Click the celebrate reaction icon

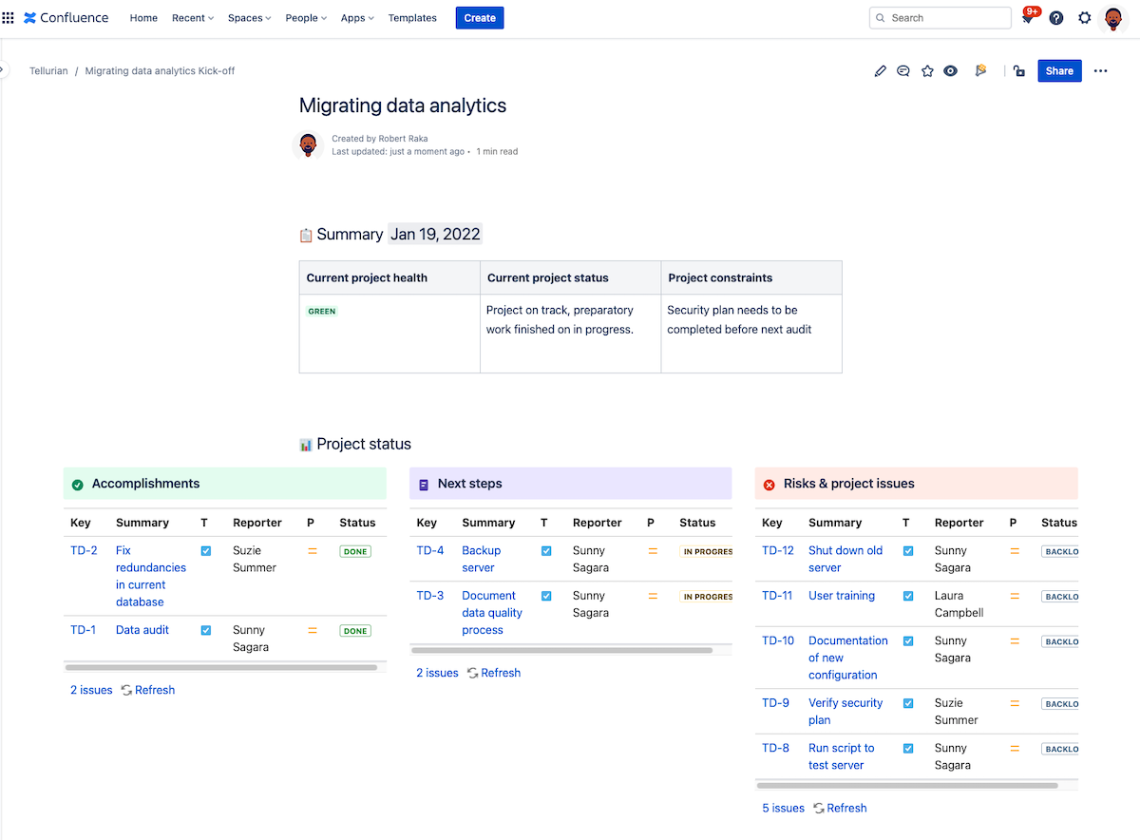pos(980,70)
